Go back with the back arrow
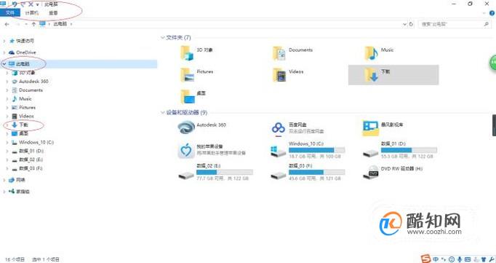The image size is (496, 263). pyautogui.click(x=7, y=24)
